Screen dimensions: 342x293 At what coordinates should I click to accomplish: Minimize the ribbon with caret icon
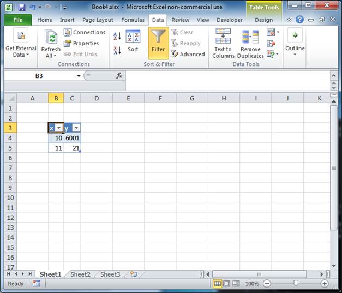(289, 20)
